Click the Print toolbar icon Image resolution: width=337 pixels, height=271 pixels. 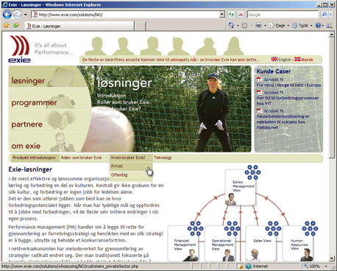coord(258,25)
